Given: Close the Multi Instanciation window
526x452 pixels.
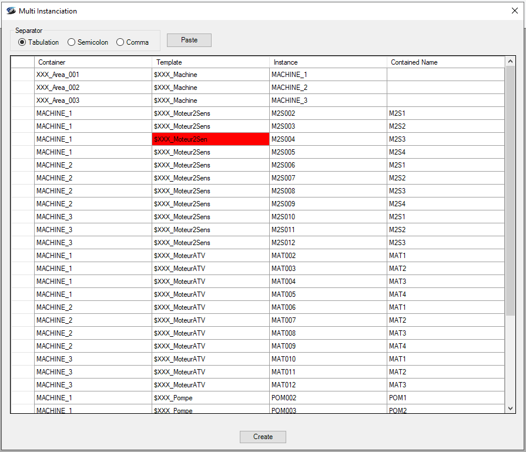Looking at the screenshot, I should (514, 11).
